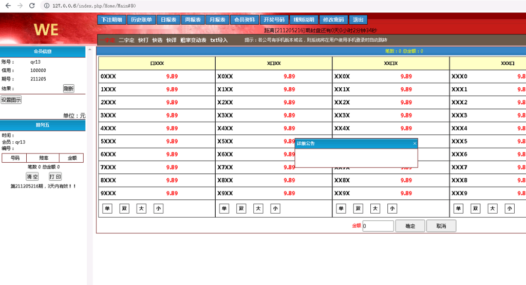Click the 打印 button

click(55, 177)
